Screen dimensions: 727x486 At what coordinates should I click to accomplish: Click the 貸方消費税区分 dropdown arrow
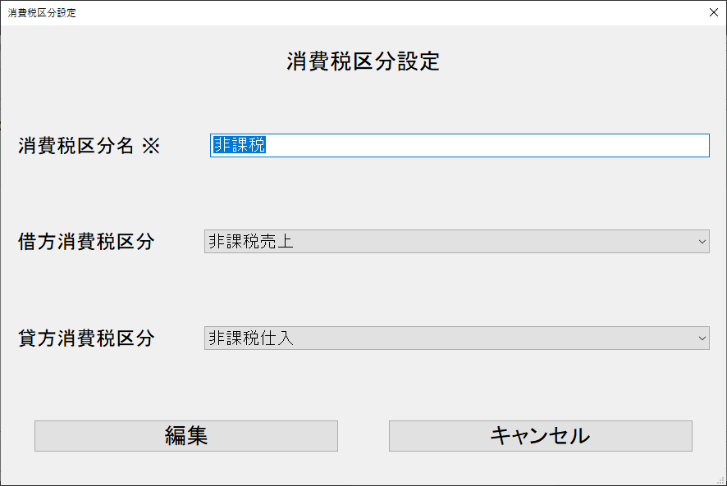pyautogui.click(x=703, y=338)
